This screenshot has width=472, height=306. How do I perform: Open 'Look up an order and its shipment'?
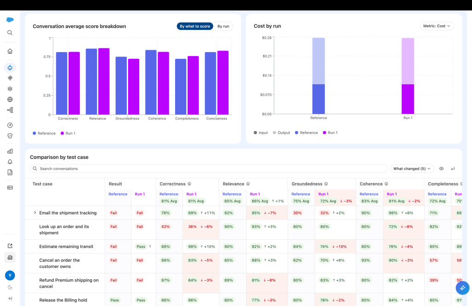[64, 230]
